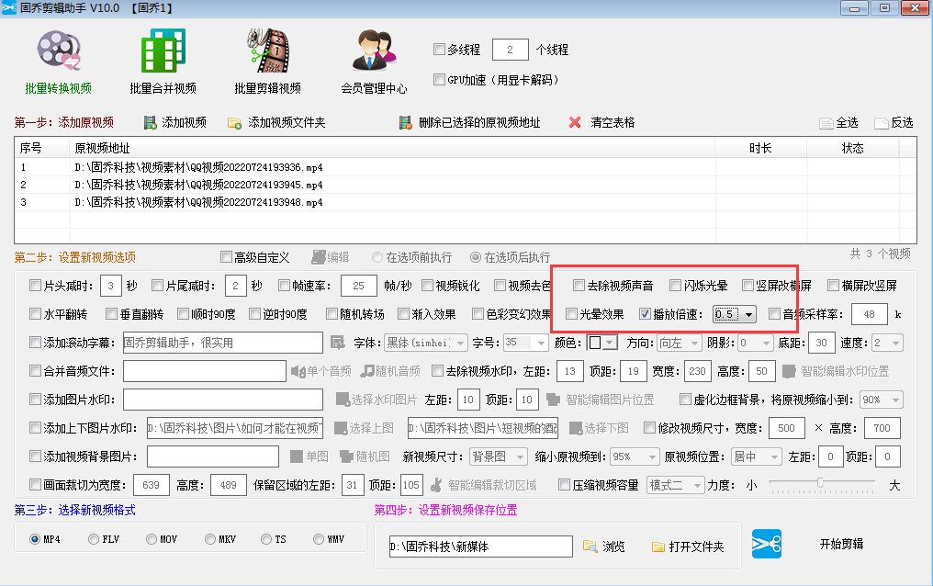Click the blue scissors 开始剪辑 icon
Screen dimensions: 933x586
767,544
